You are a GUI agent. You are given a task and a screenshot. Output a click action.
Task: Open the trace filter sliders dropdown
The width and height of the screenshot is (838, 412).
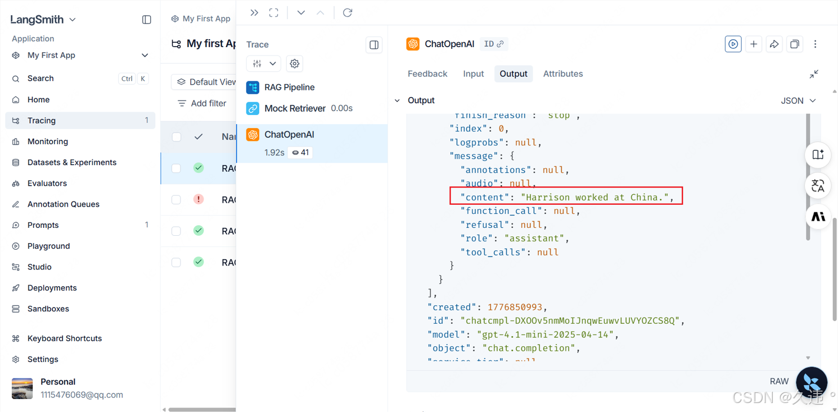[264, 63]
